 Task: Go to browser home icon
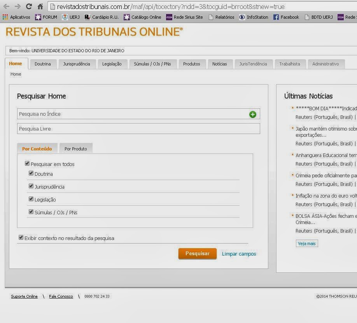40,6
